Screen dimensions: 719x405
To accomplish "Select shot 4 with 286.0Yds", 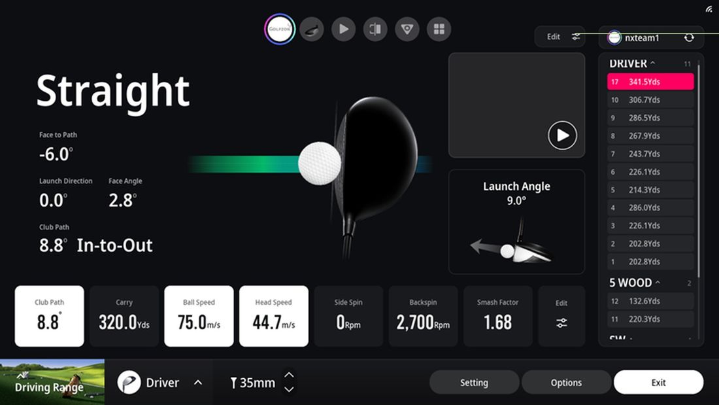I will [650, 207].
